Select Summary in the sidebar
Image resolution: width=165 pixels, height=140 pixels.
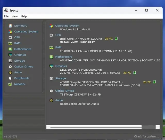coord(21,26)
